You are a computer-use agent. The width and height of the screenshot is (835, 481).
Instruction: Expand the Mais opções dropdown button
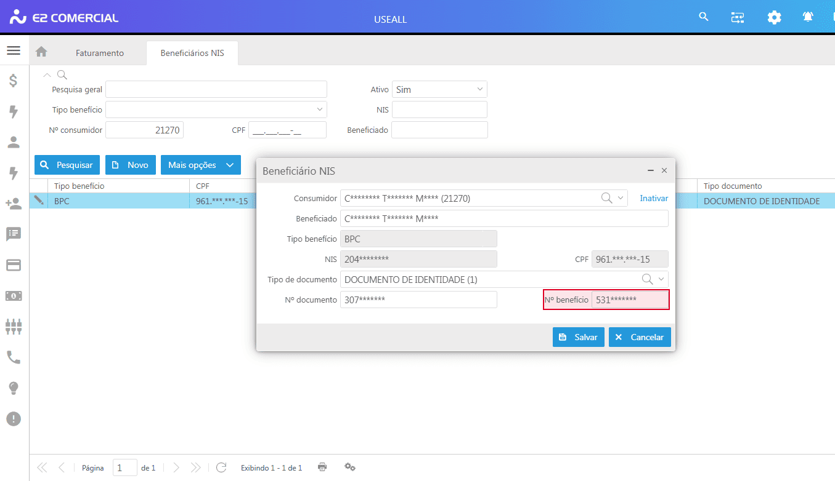(200, 165)
